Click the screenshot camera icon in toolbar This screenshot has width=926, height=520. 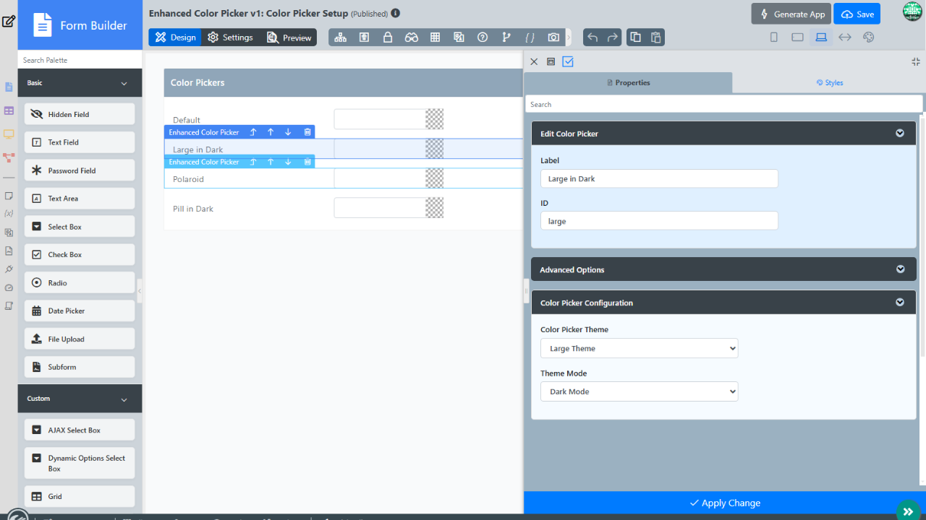coord(553,38)
